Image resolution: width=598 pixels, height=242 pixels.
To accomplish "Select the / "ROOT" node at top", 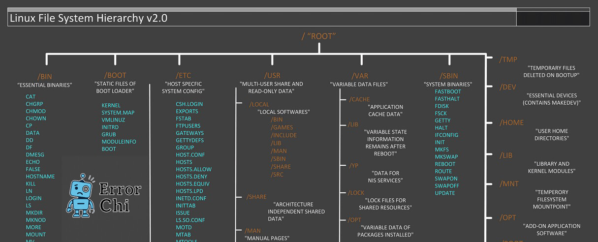I will pos(318,36).
